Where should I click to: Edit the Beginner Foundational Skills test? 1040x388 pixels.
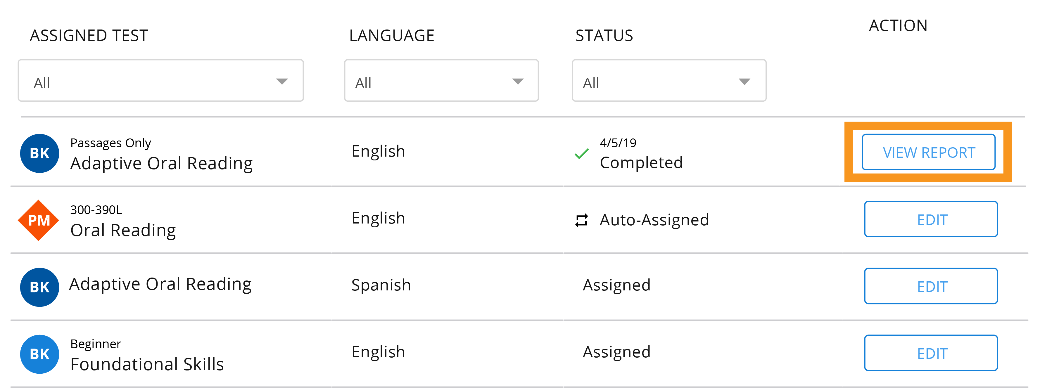(x=931, y=353)
